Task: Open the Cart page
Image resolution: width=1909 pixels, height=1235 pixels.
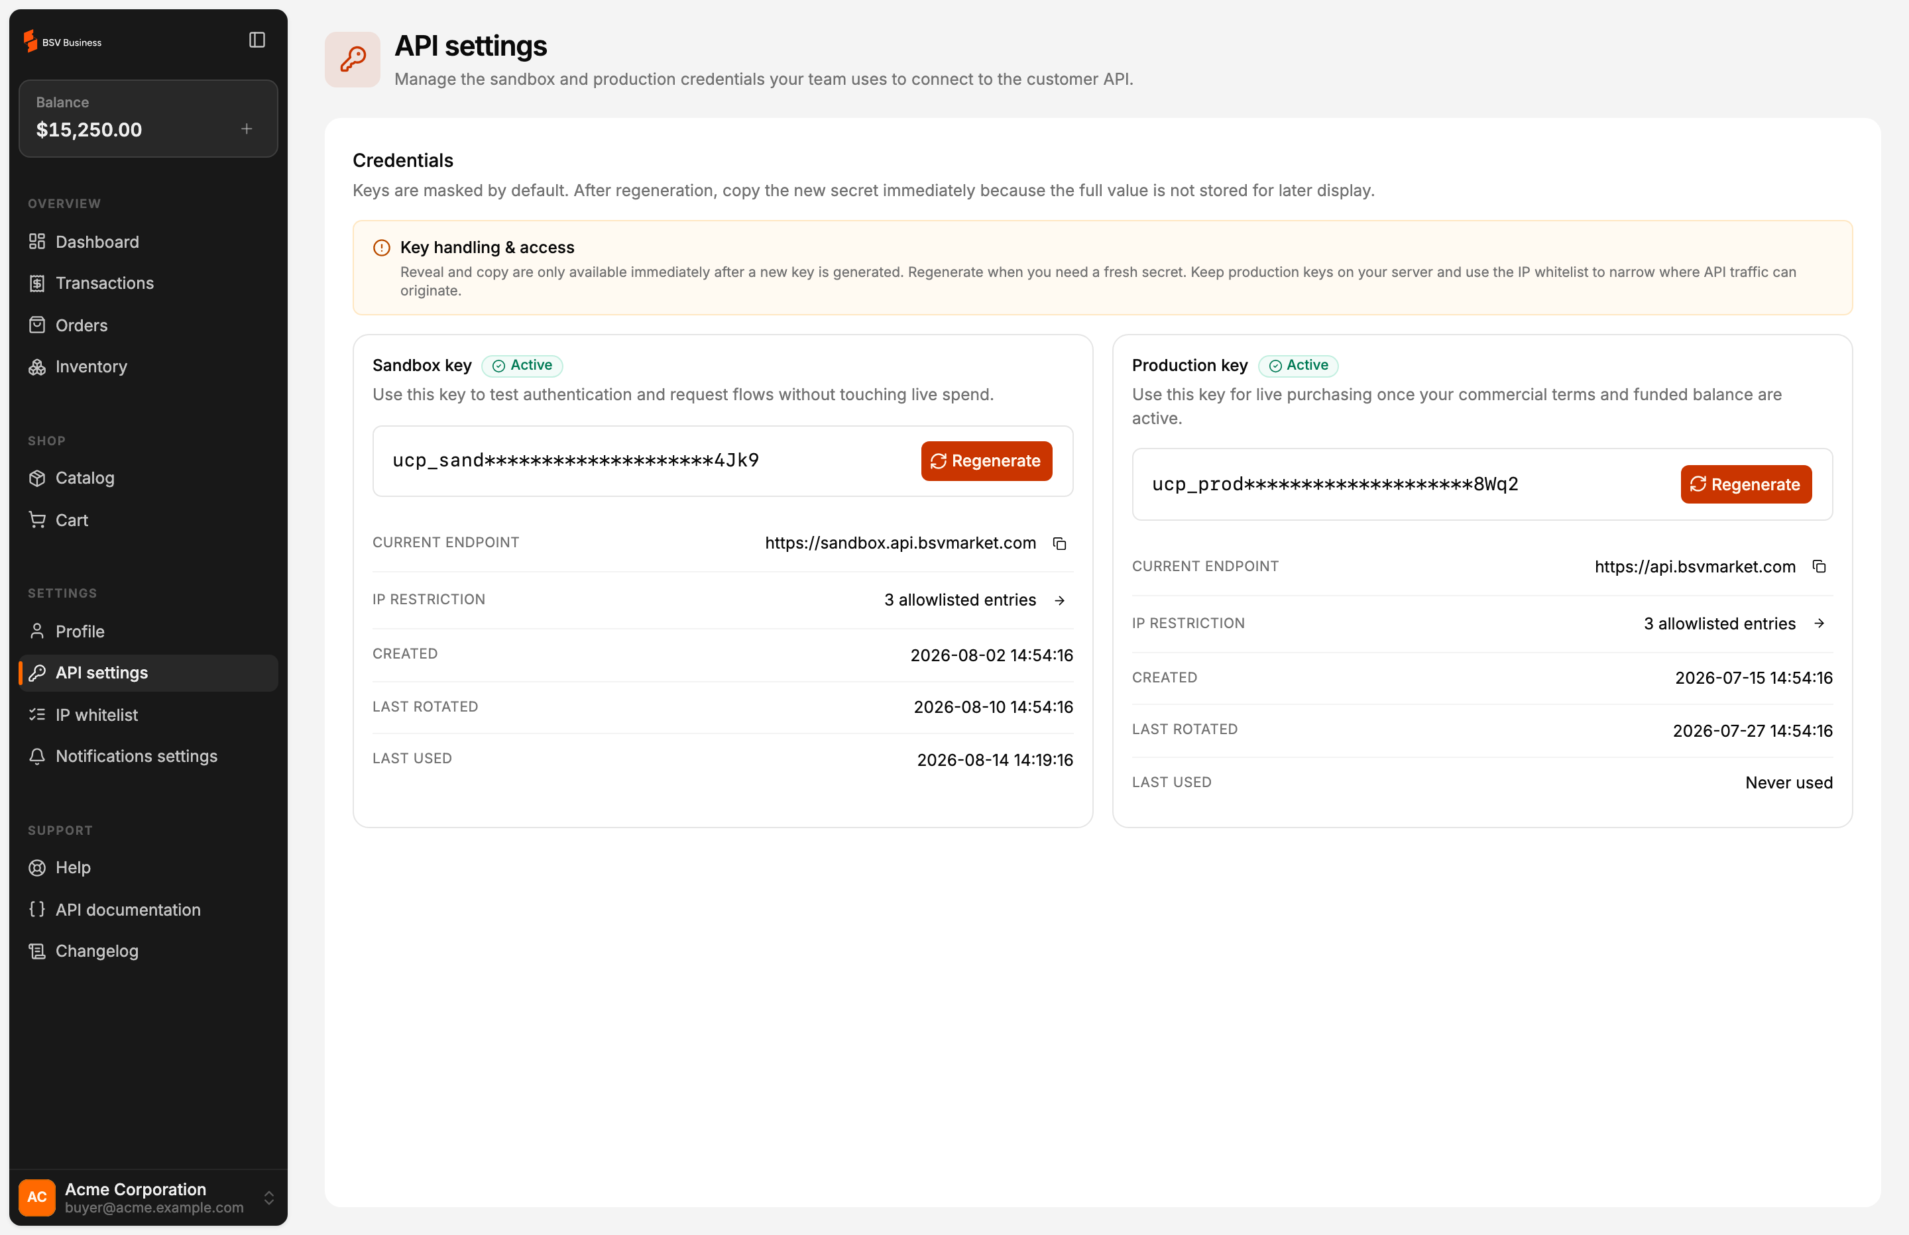Action: click(148, 519)
